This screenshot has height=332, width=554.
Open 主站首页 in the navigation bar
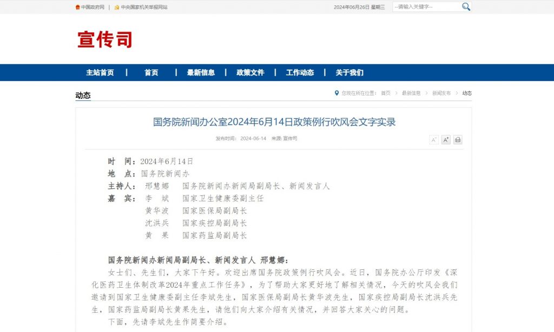100,73
